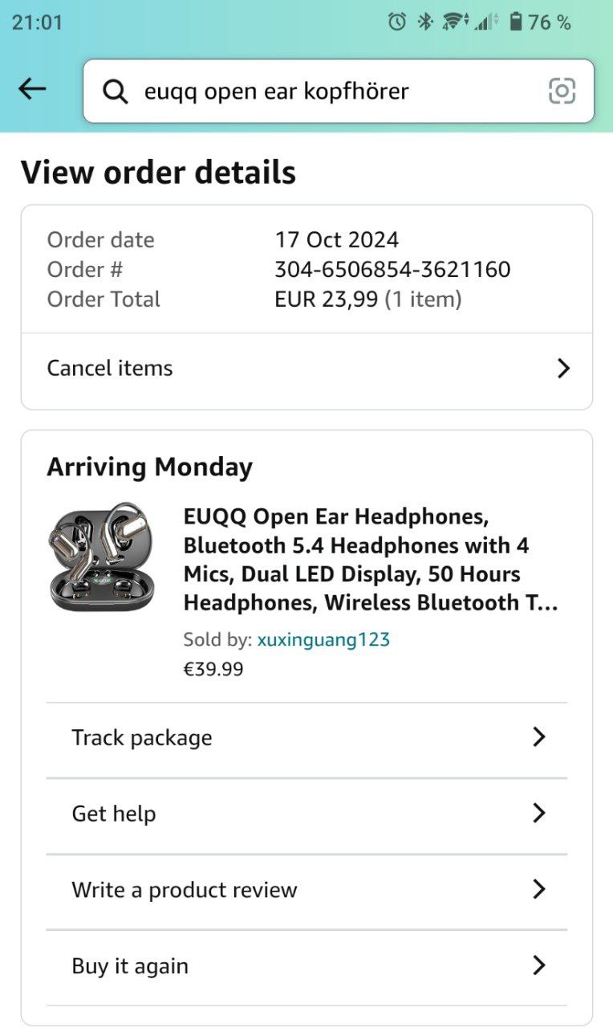
Task: Expand Get help chevron
Action: point(539,814)
